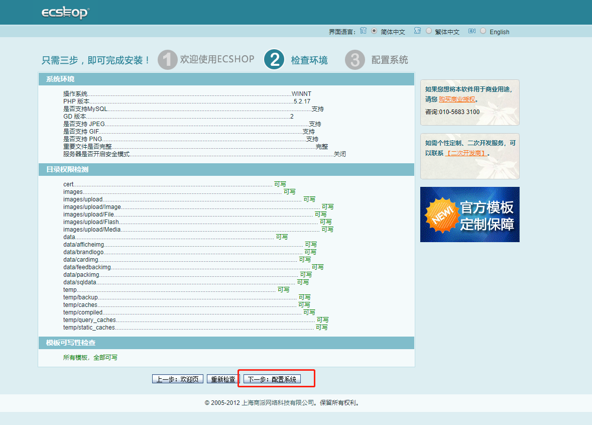Click step 3 circle icon

(x=355, y=60)
